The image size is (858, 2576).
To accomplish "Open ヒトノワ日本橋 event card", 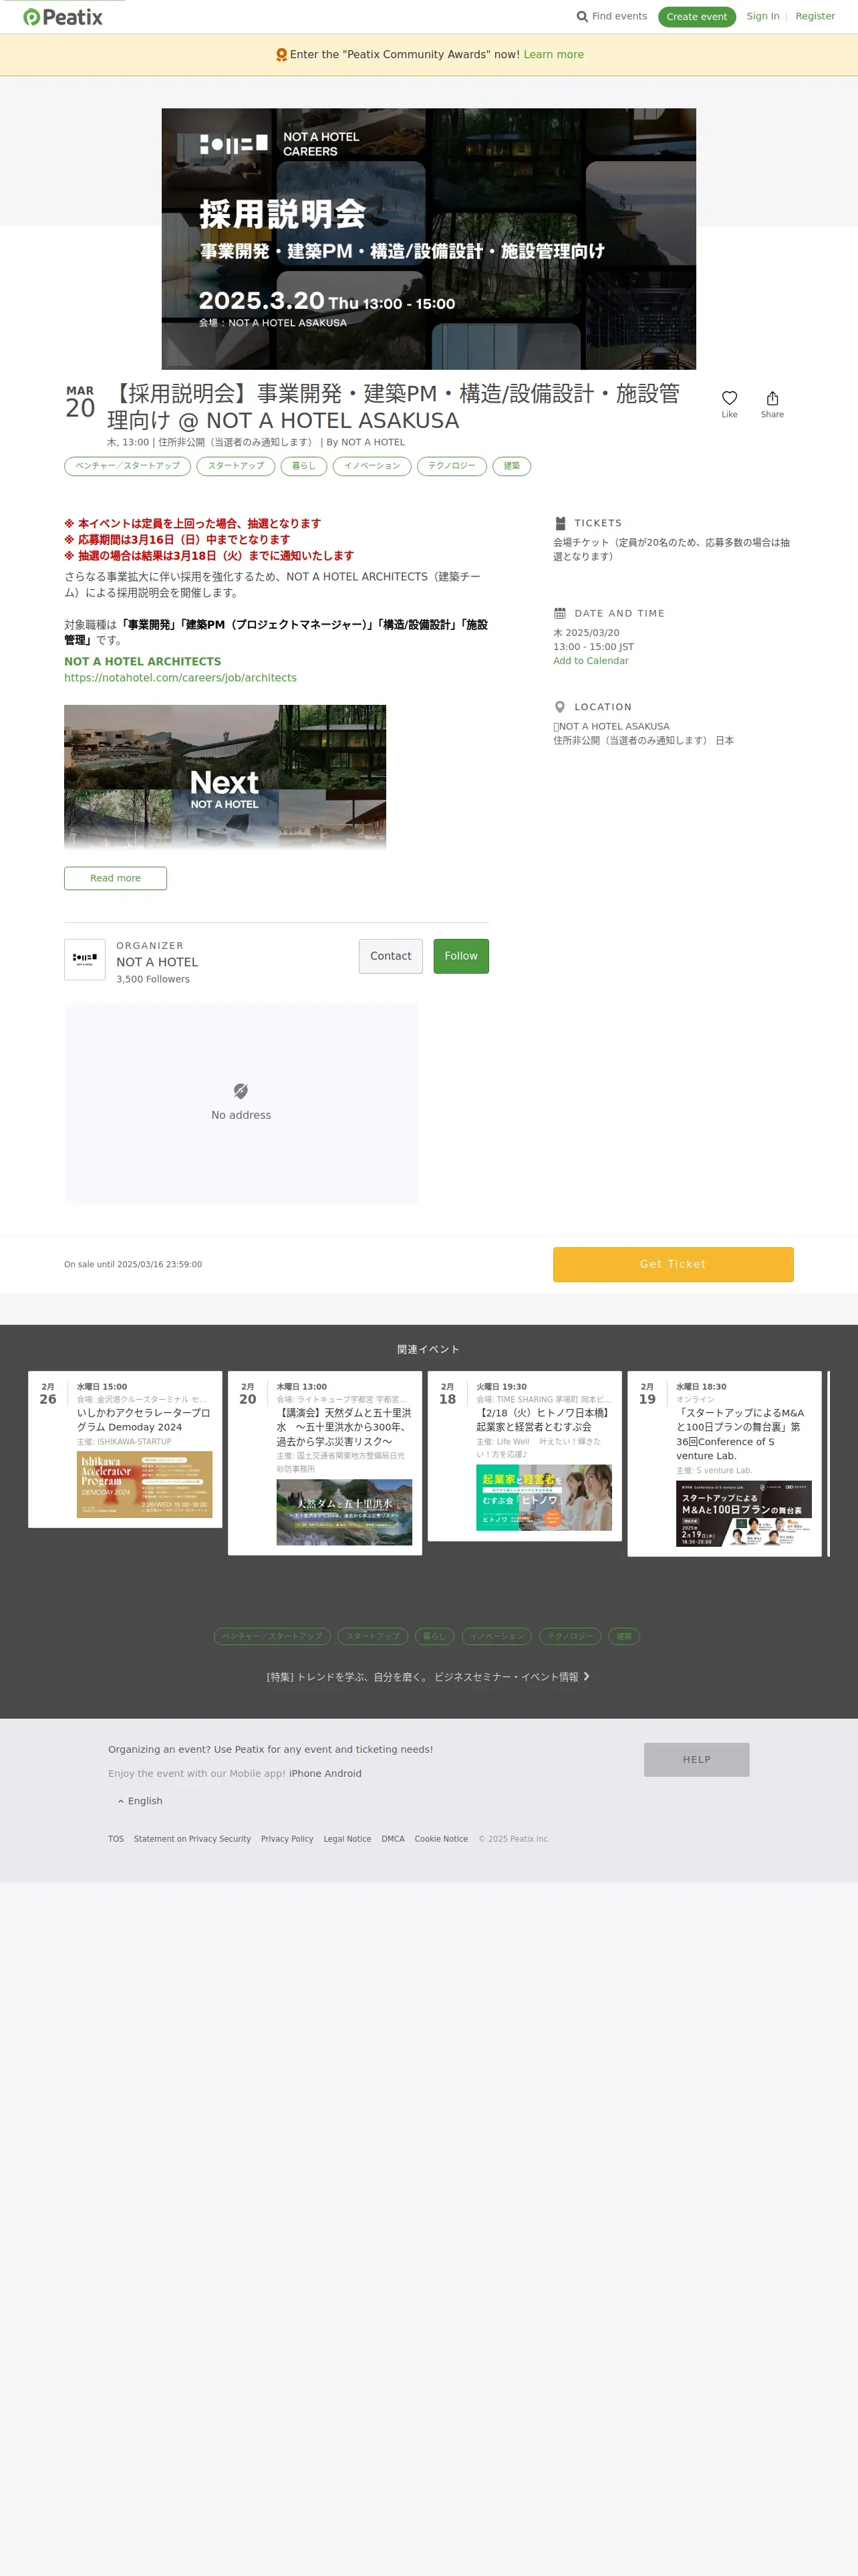I will (525, 1456).
